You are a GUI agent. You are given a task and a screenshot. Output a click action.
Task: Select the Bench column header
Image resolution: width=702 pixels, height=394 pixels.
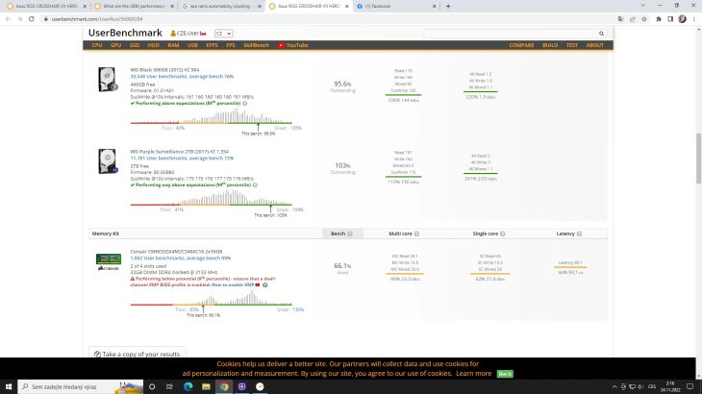click(x=342, y=234)
